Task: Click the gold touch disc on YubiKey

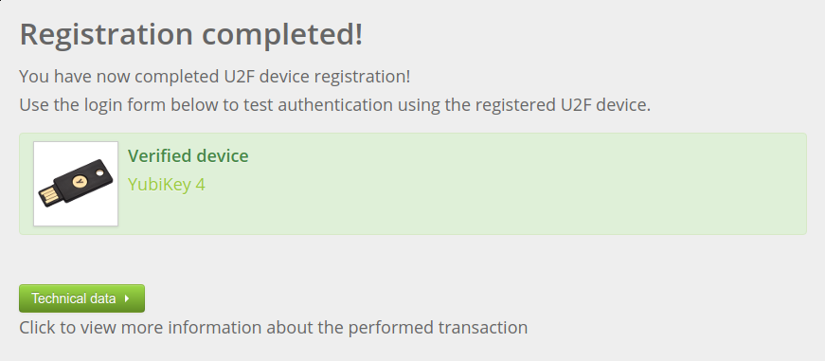Action: coord(80,182)
